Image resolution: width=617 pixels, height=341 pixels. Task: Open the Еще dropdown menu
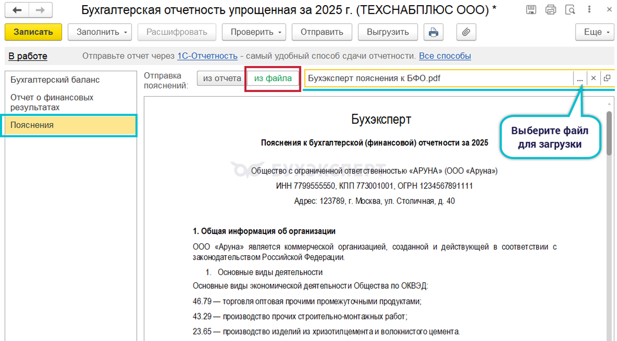pyautogui.click(x=594, y=32)
